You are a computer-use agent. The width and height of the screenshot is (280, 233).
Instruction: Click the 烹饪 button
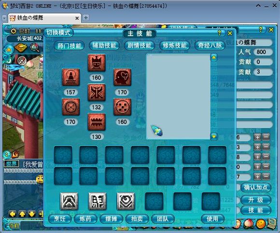pyautogui.click(x=60, y=219)
